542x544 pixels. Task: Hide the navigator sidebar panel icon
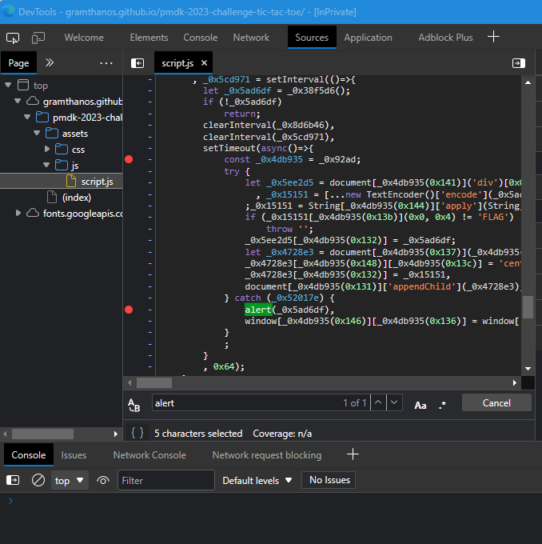[137, 63]
